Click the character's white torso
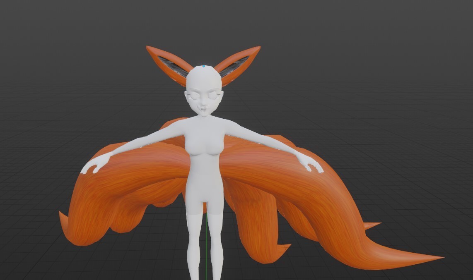The width and height of the screenshot is (473, 280). point(205,151)
